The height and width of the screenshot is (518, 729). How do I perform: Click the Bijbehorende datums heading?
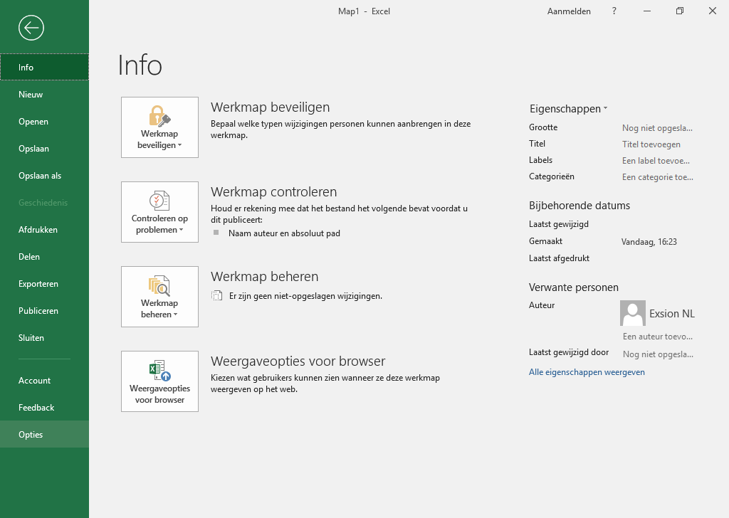579,206
